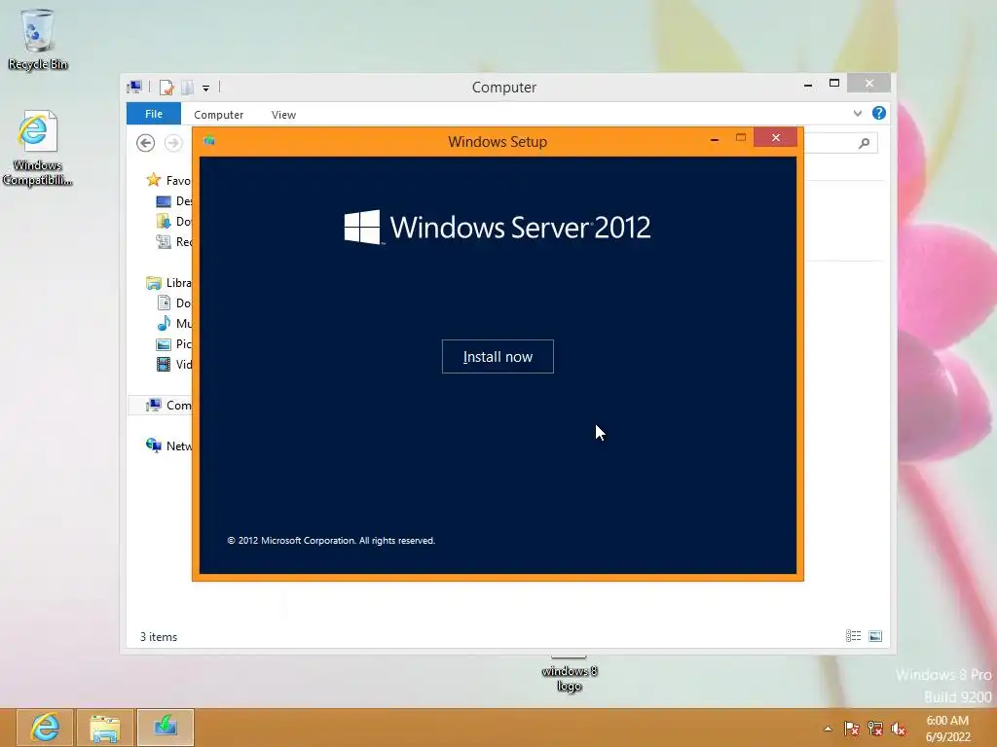Open the Customize Quick Access Toolbar dropdown

(x=206, y=89)
